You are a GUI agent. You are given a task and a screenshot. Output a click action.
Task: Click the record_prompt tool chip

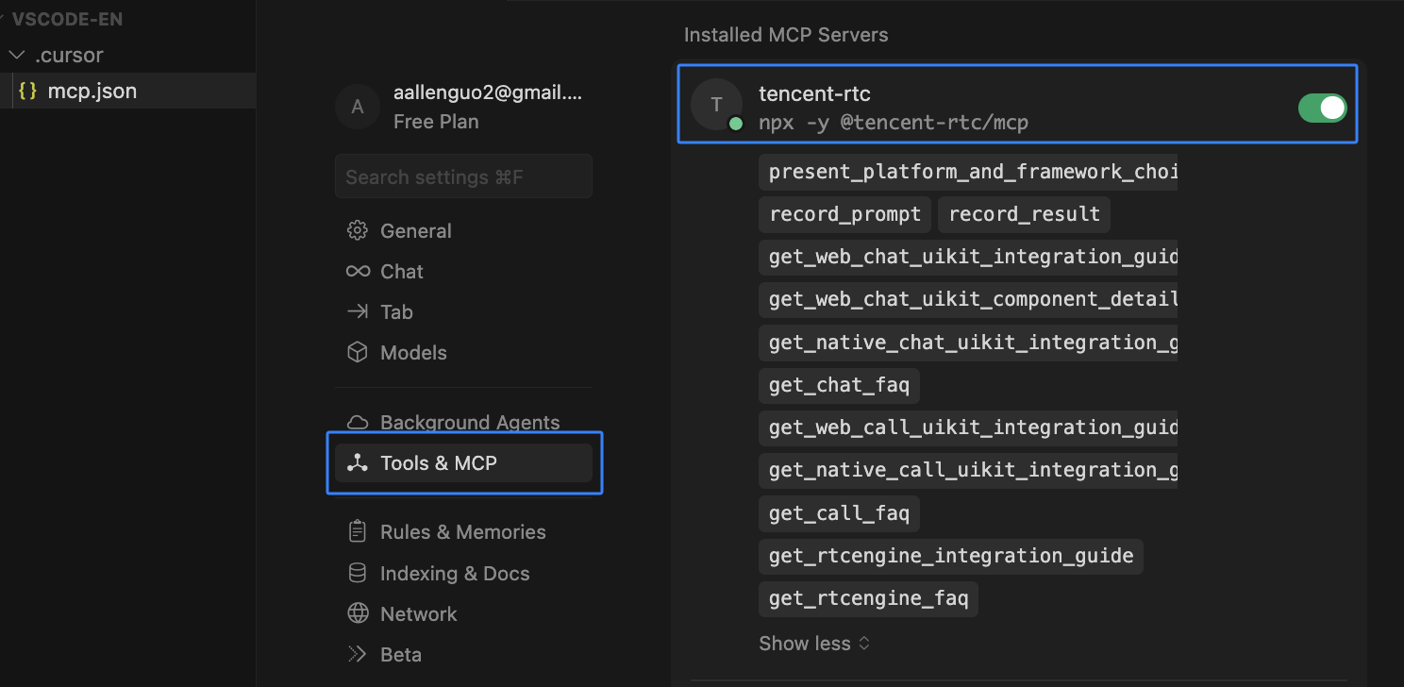[x=844, y=214]
